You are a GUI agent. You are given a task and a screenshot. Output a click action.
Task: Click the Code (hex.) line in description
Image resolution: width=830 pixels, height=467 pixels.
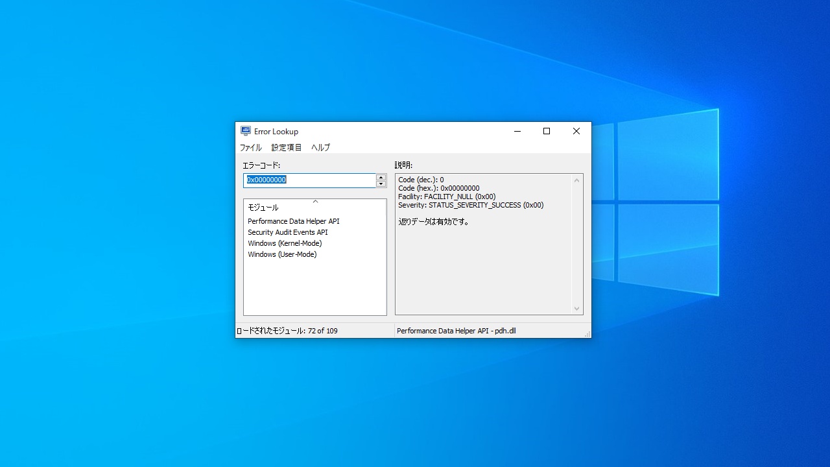coord(439,188)
